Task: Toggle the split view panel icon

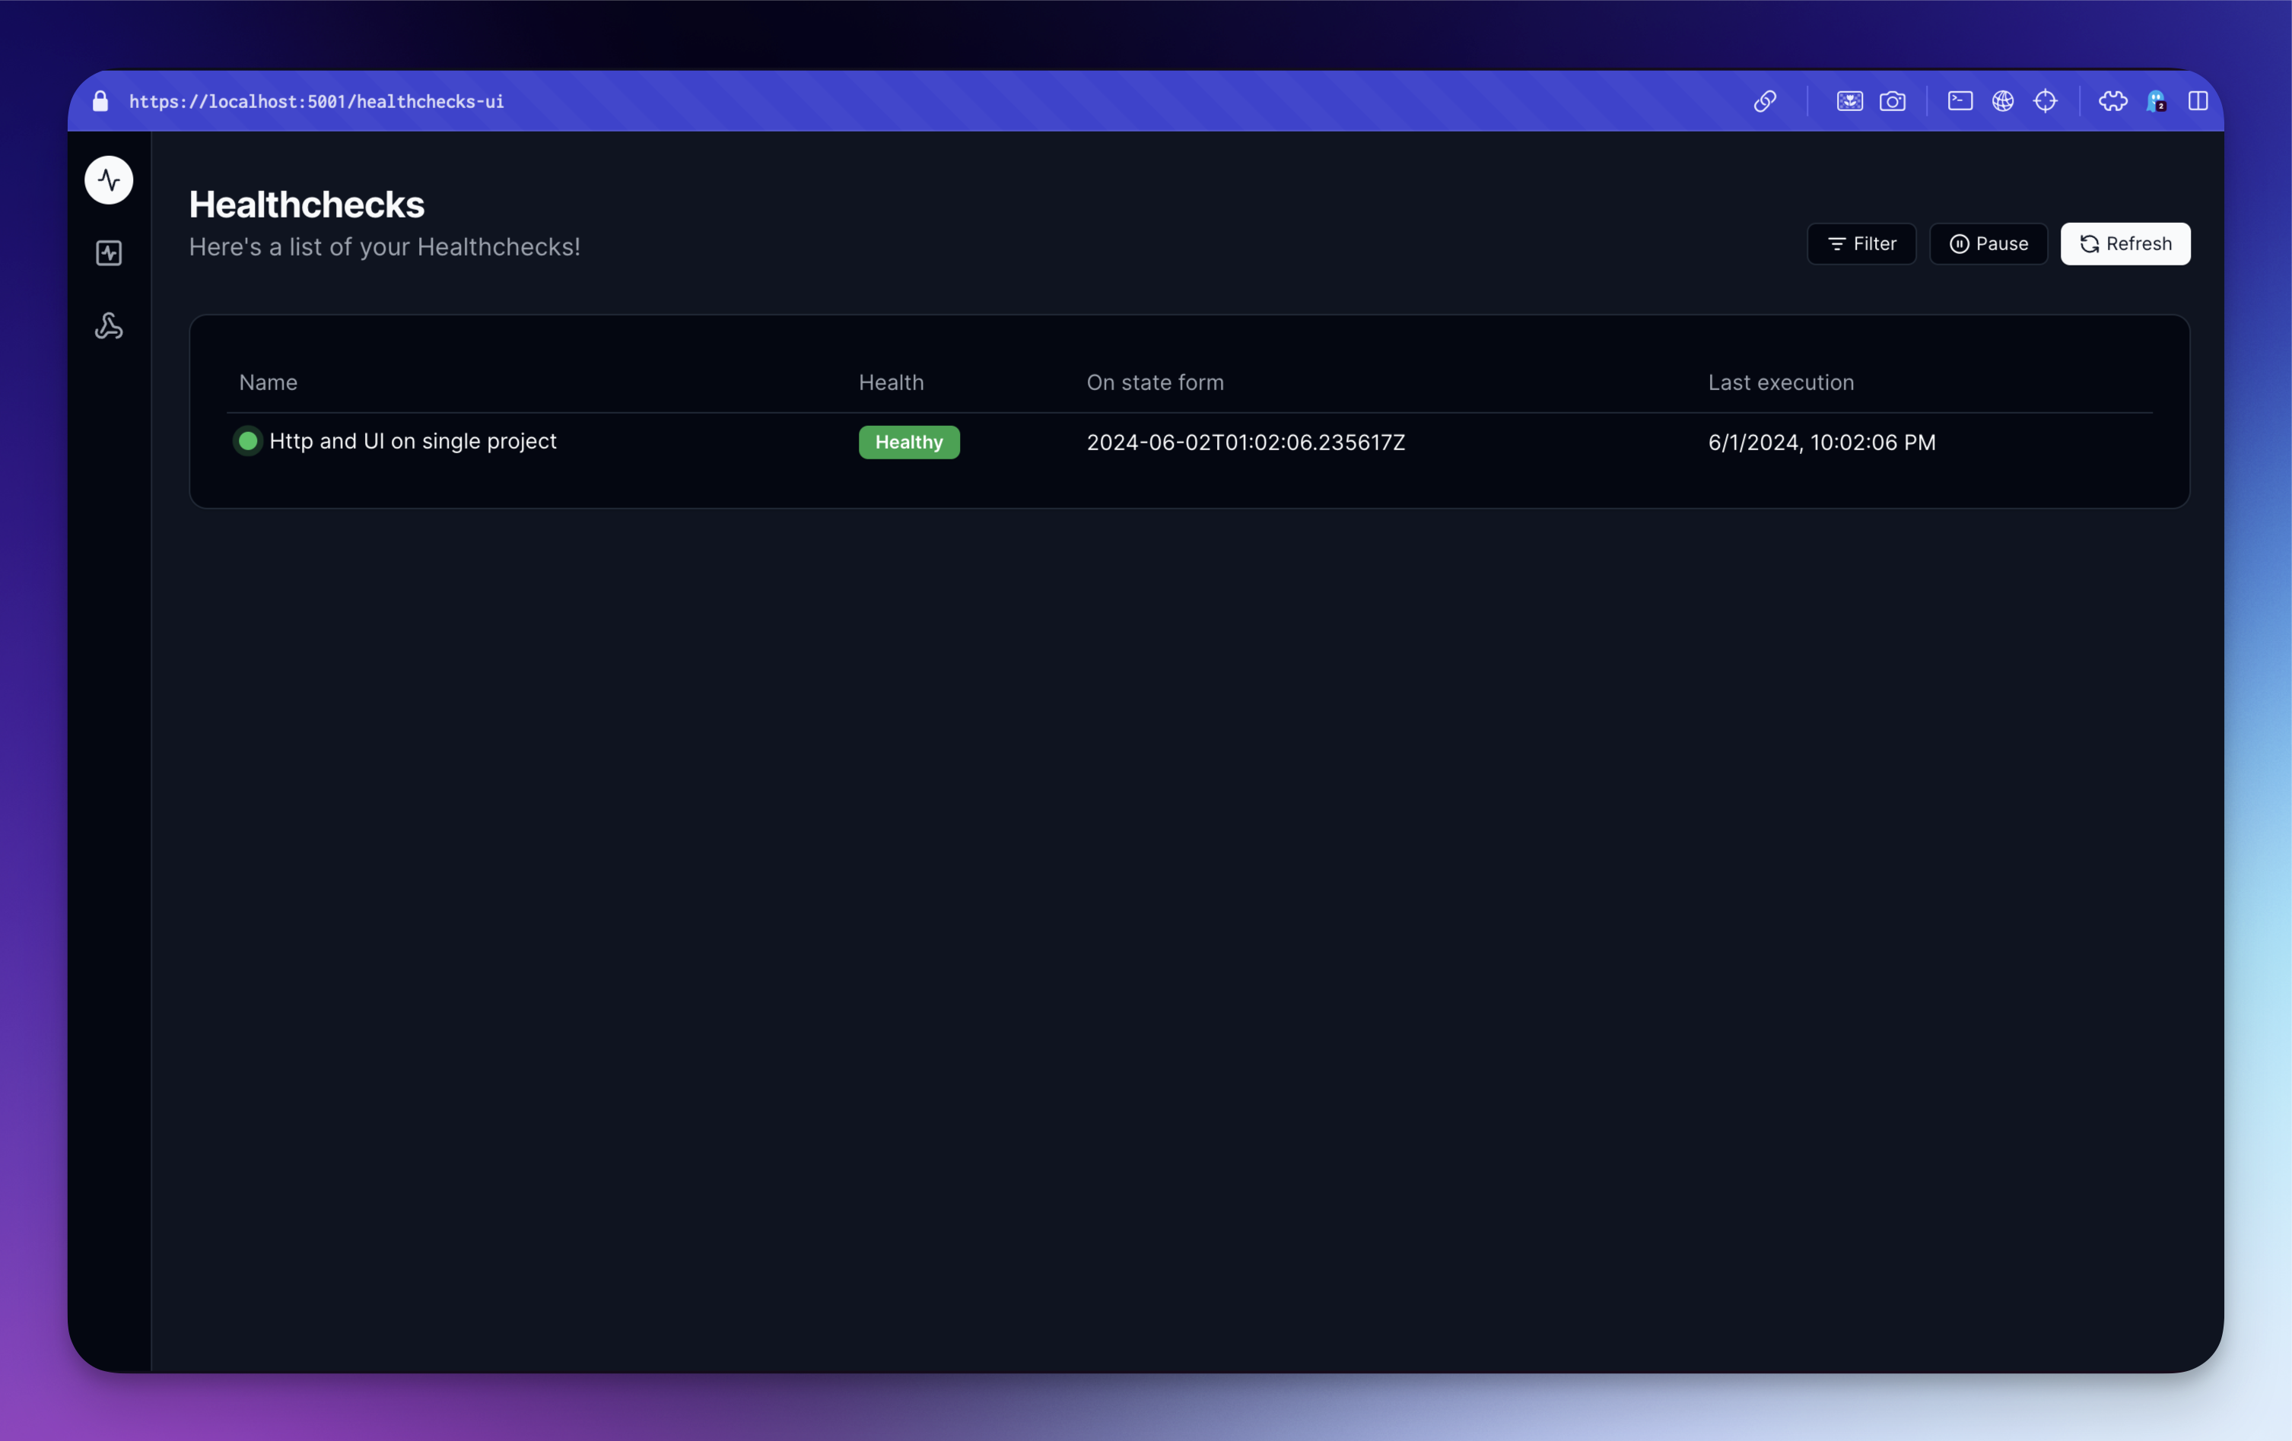Action: [x=2198, y=101]
